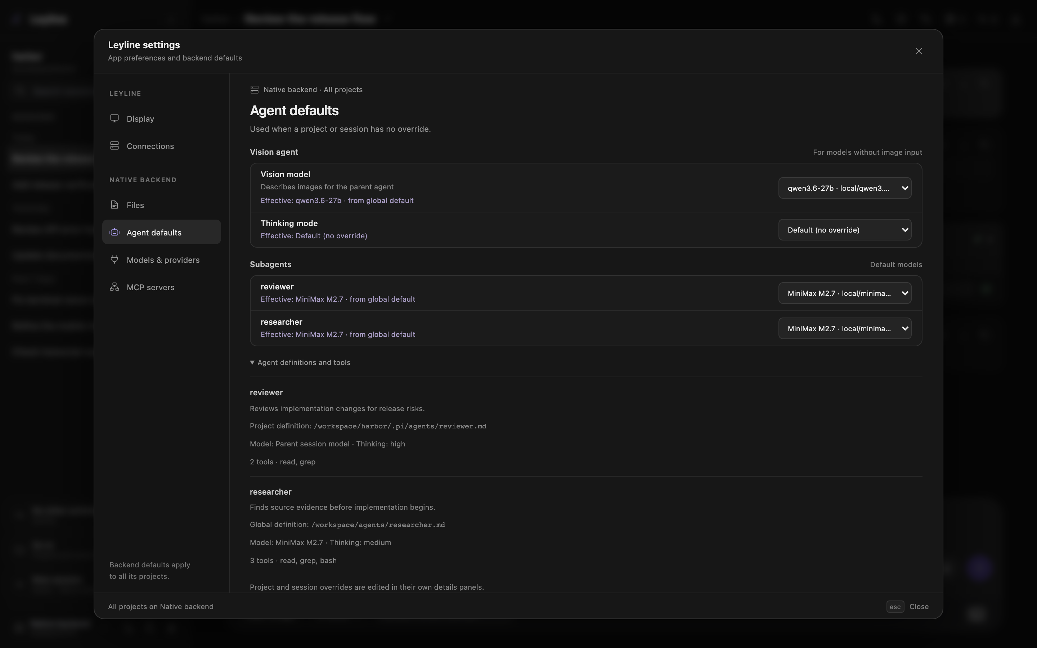Click the Display monitor icon in sidebar
The height and width of the screenshot is (648, 1037).
pos(115,118)
